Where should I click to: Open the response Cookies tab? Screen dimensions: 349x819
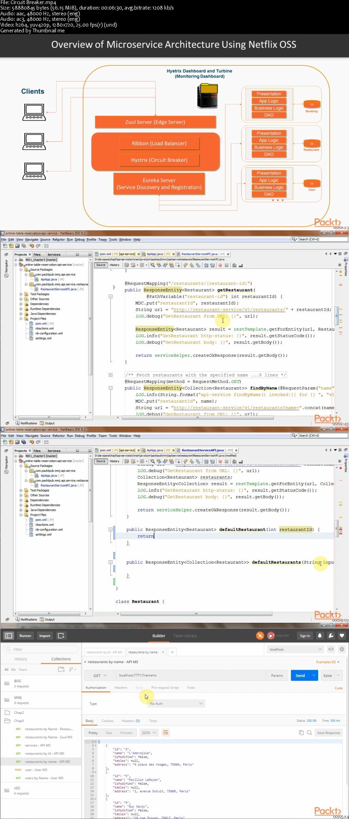(107, 721)
